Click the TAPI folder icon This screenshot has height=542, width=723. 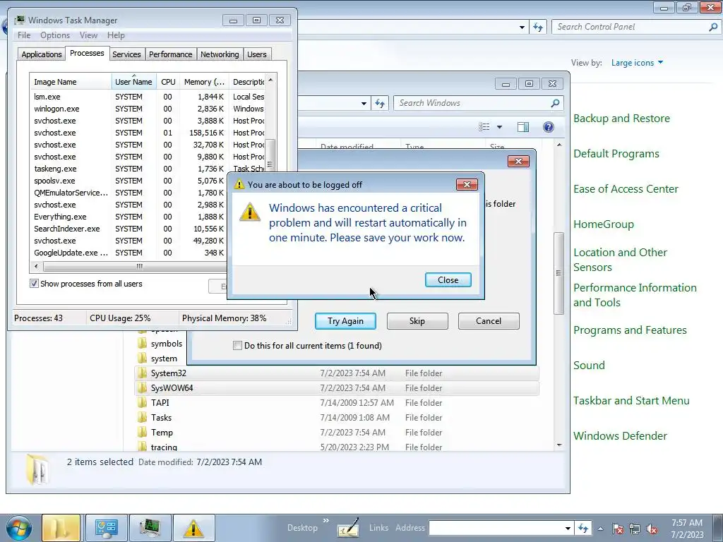(143, 402)
